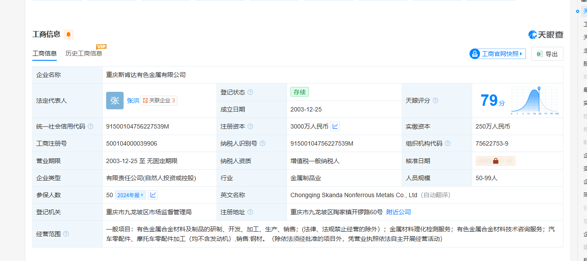The image size is (587, 261).
Task: Click help icon next to 天眼评分
Action: (x=435, y=101)
